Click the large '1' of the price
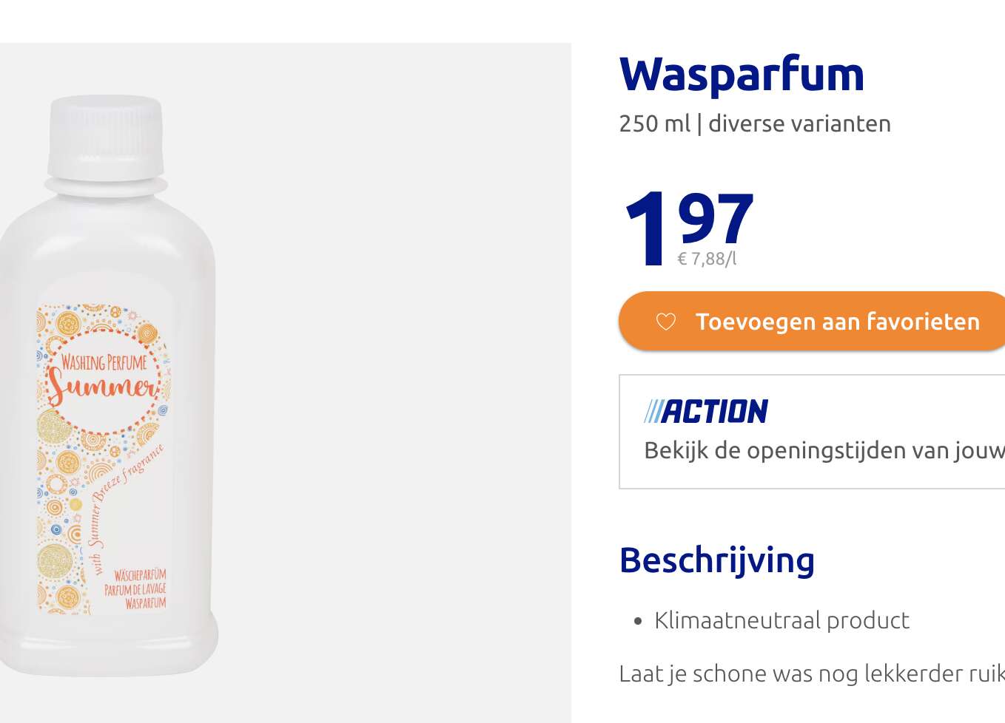 tap(646, 227)
